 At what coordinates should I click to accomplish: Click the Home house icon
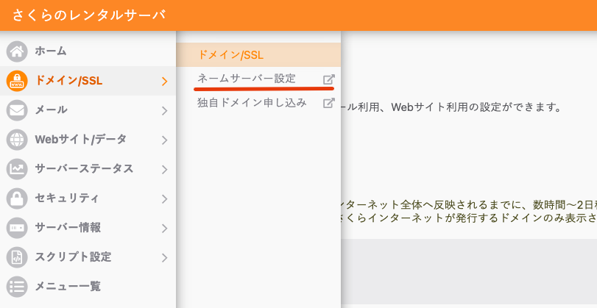[x=17, y=51]
